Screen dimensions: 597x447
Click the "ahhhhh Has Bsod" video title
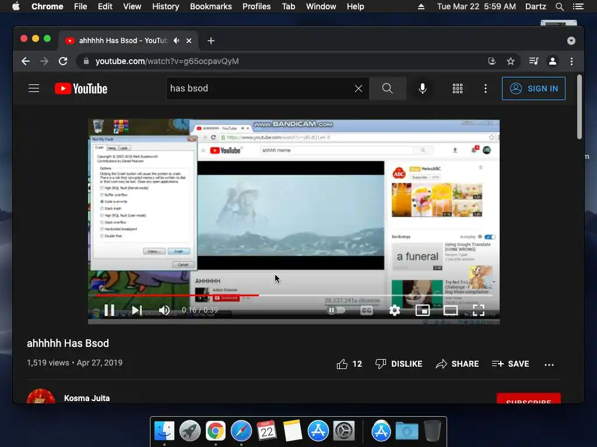(68, 343)
